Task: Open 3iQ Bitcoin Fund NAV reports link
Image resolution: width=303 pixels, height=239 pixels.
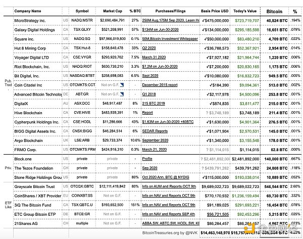Action: click(x=169, y=205)
